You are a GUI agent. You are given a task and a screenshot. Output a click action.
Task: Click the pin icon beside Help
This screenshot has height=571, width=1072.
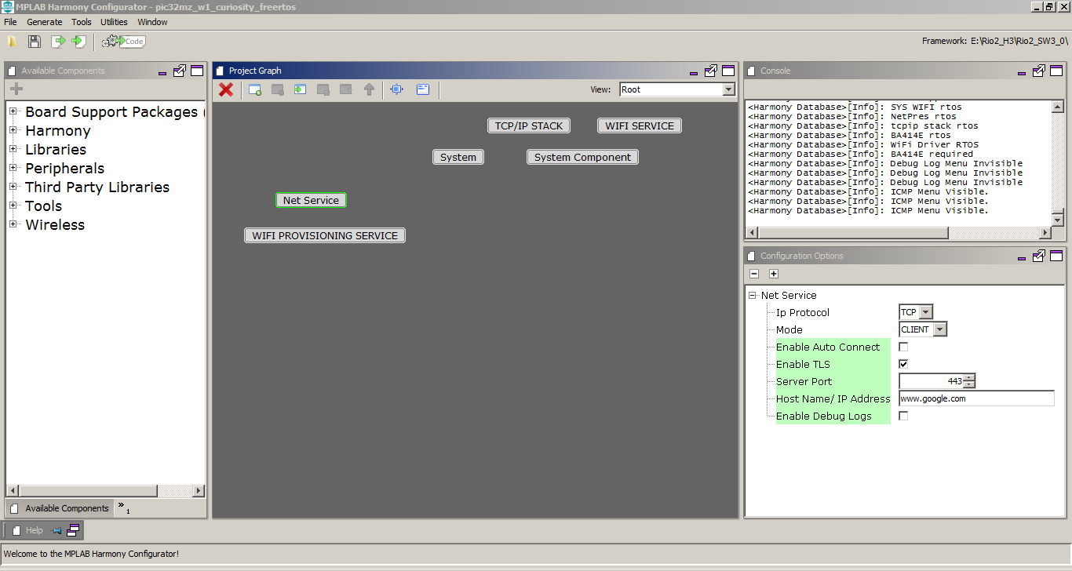57,531
